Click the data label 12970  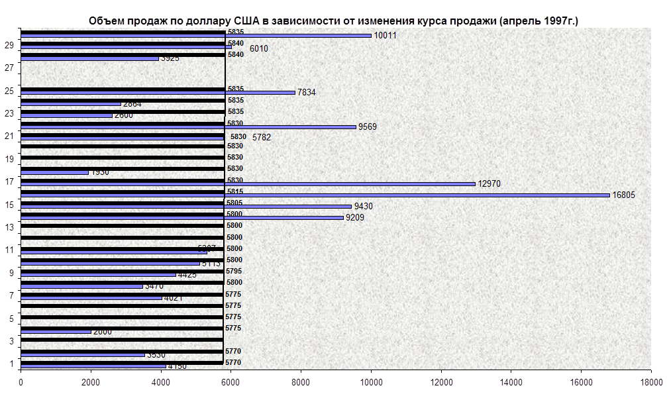click(x=491, y=183)
